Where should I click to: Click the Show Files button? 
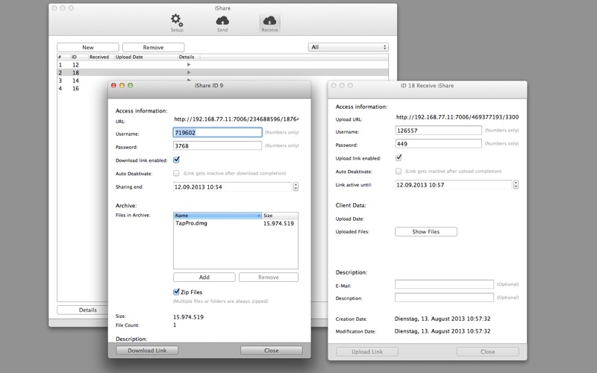(425, 231)
